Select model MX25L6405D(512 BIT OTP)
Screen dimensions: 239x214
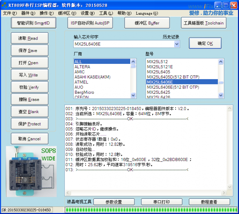[x=182, y=77]
